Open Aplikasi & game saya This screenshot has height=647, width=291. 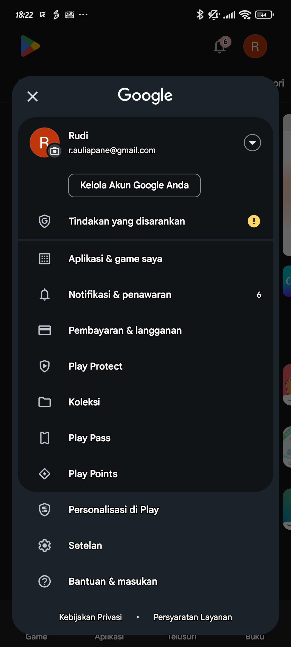point(115,259)
